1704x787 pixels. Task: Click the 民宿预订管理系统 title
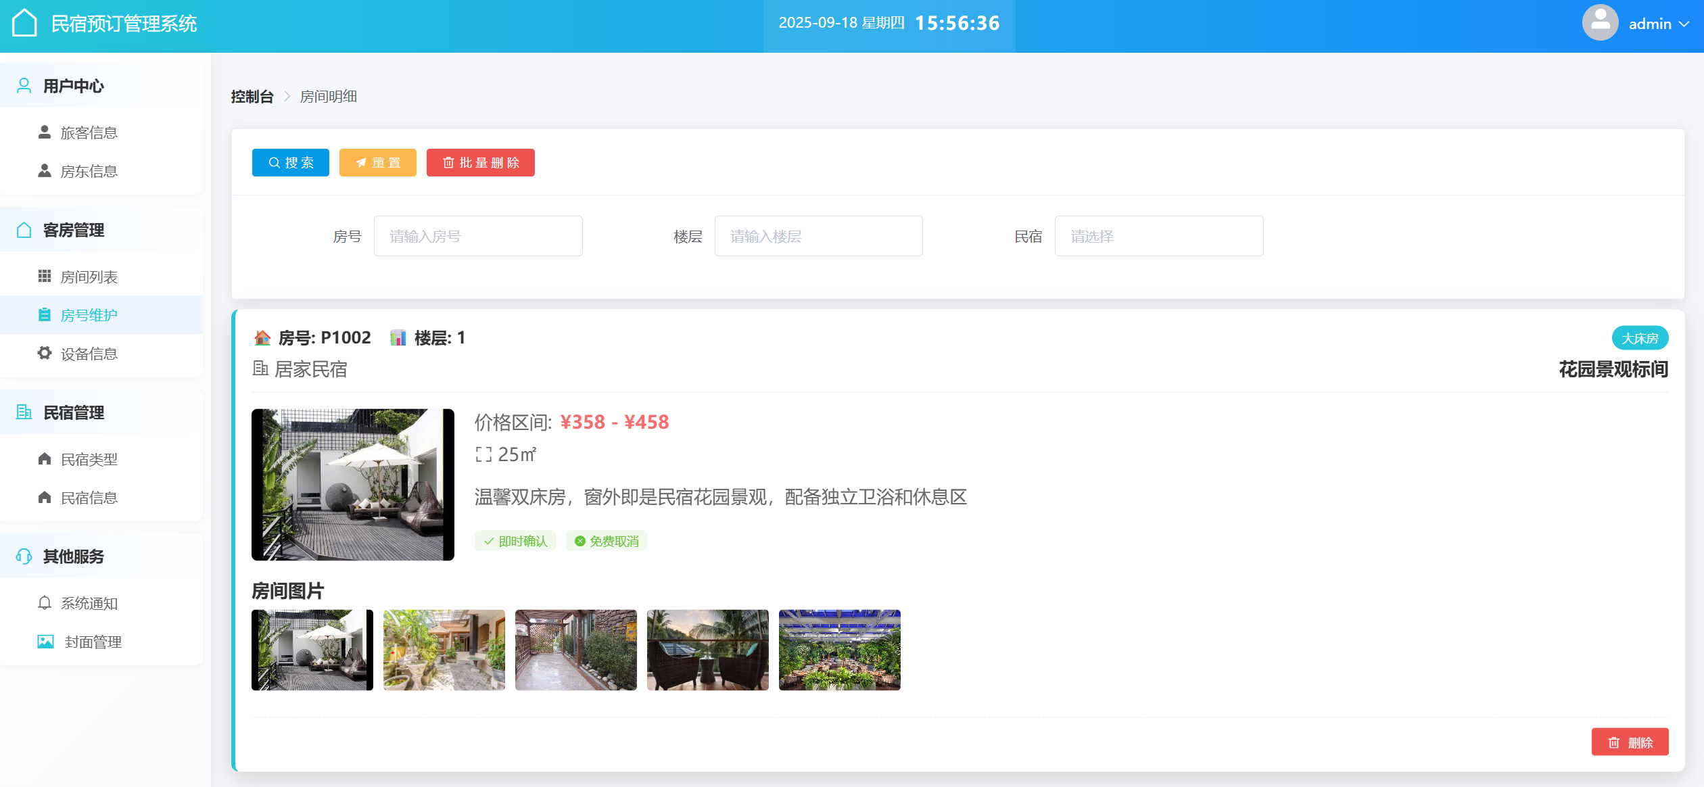124,24
